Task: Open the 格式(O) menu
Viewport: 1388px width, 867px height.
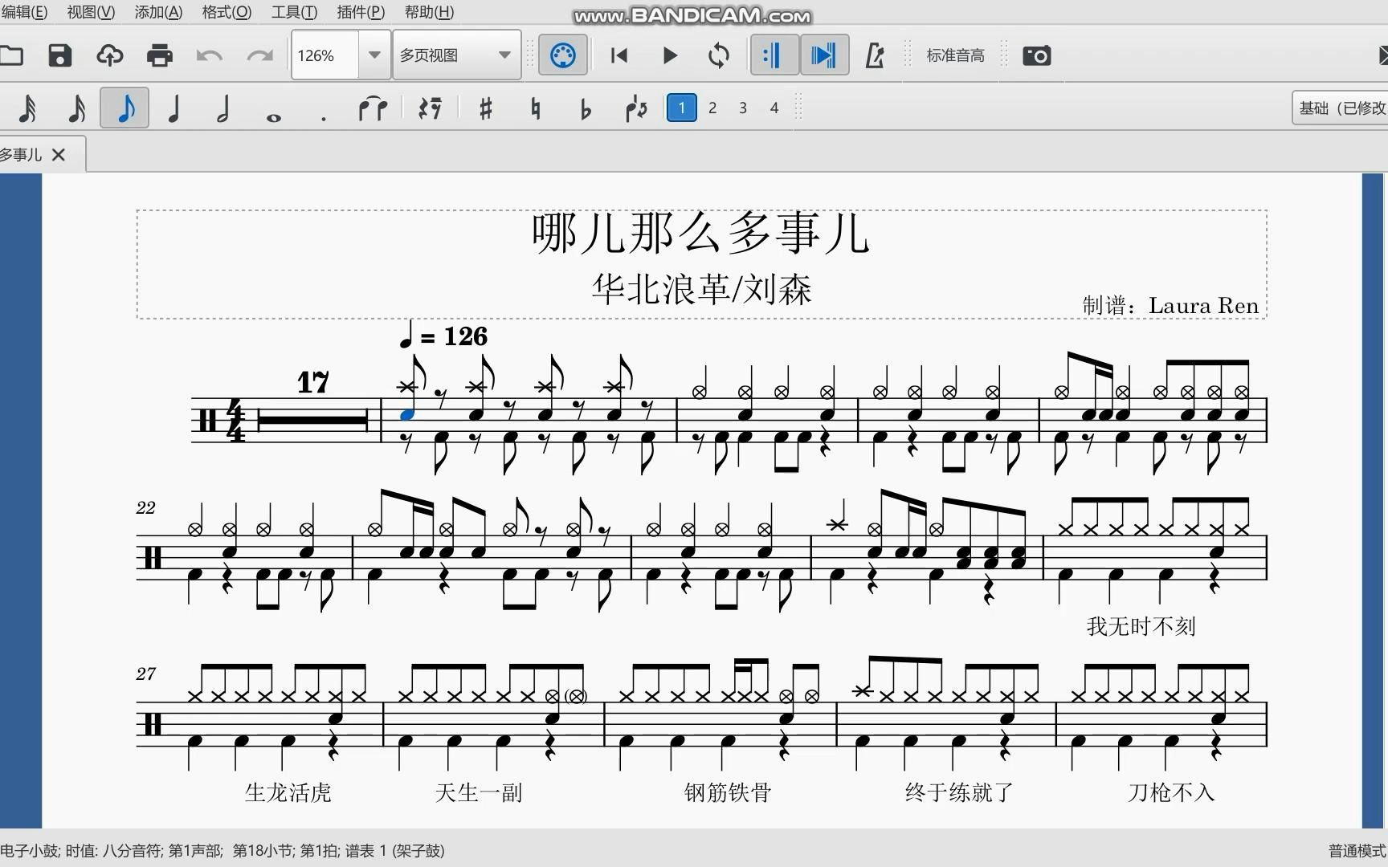Action: pos(227,12)
